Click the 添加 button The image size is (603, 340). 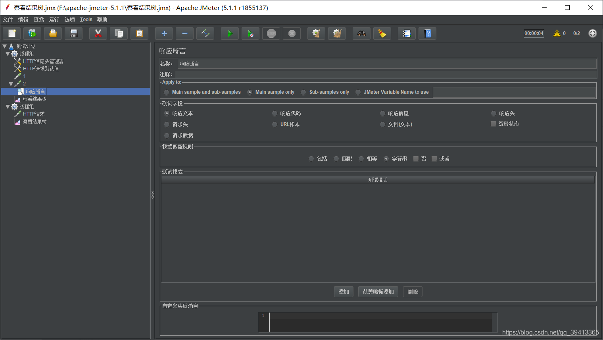(x=344, y=292)
